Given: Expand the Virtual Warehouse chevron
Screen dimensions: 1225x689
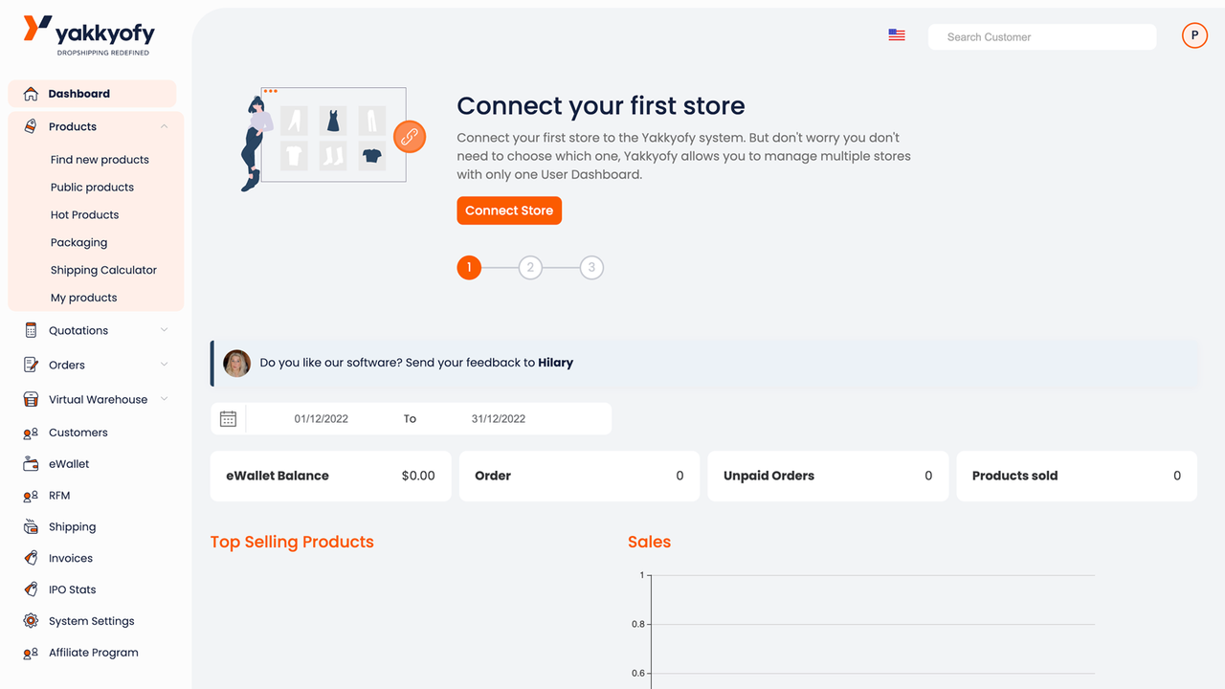Looking at the screenshot, I should (165, 399).
